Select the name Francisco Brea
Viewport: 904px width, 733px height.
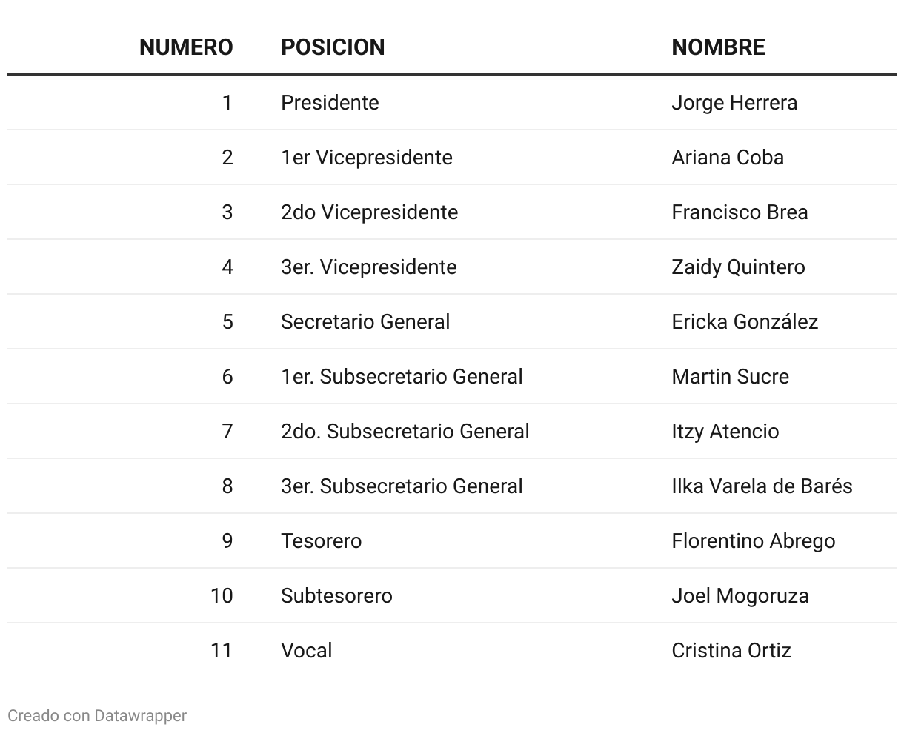(x=739, y=212)
